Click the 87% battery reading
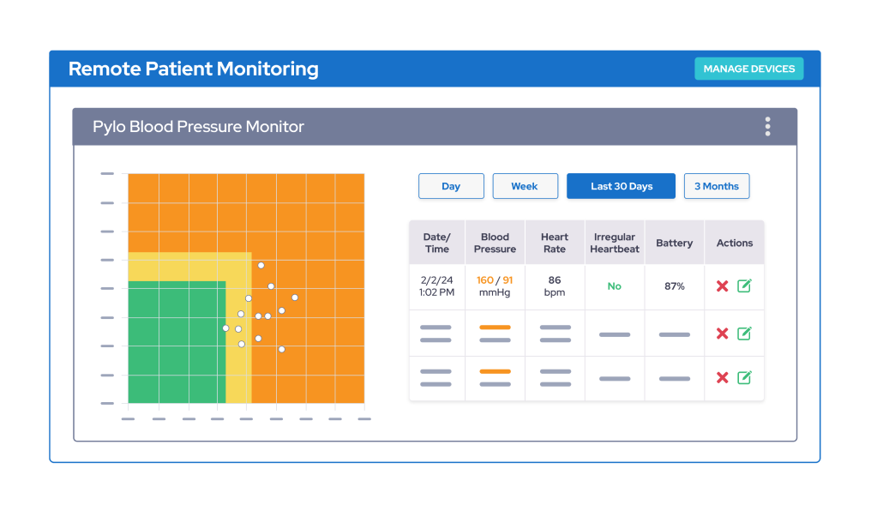 click(x=674, y=286)
